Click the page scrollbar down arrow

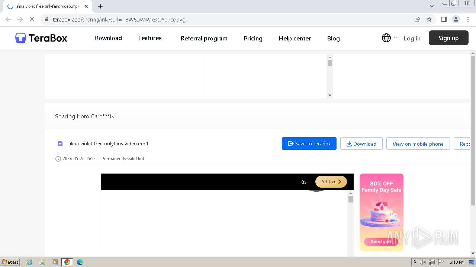pos(473,253)
